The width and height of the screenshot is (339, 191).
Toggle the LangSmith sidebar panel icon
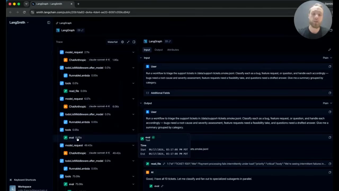(x=49, y=23)
